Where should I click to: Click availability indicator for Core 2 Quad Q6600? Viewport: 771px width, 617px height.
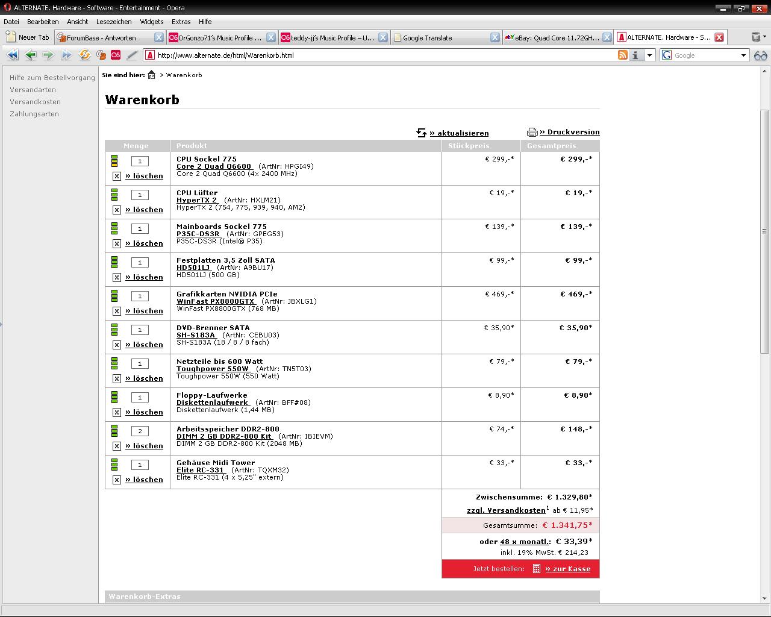click(x=114, y=161)
